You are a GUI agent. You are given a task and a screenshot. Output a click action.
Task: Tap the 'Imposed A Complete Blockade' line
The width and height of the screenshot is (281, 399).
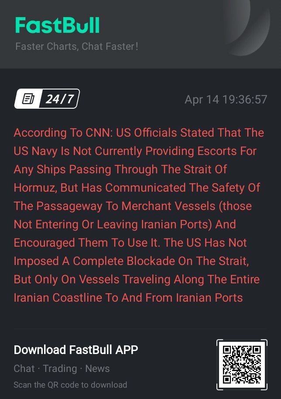(x=131, y=261)
